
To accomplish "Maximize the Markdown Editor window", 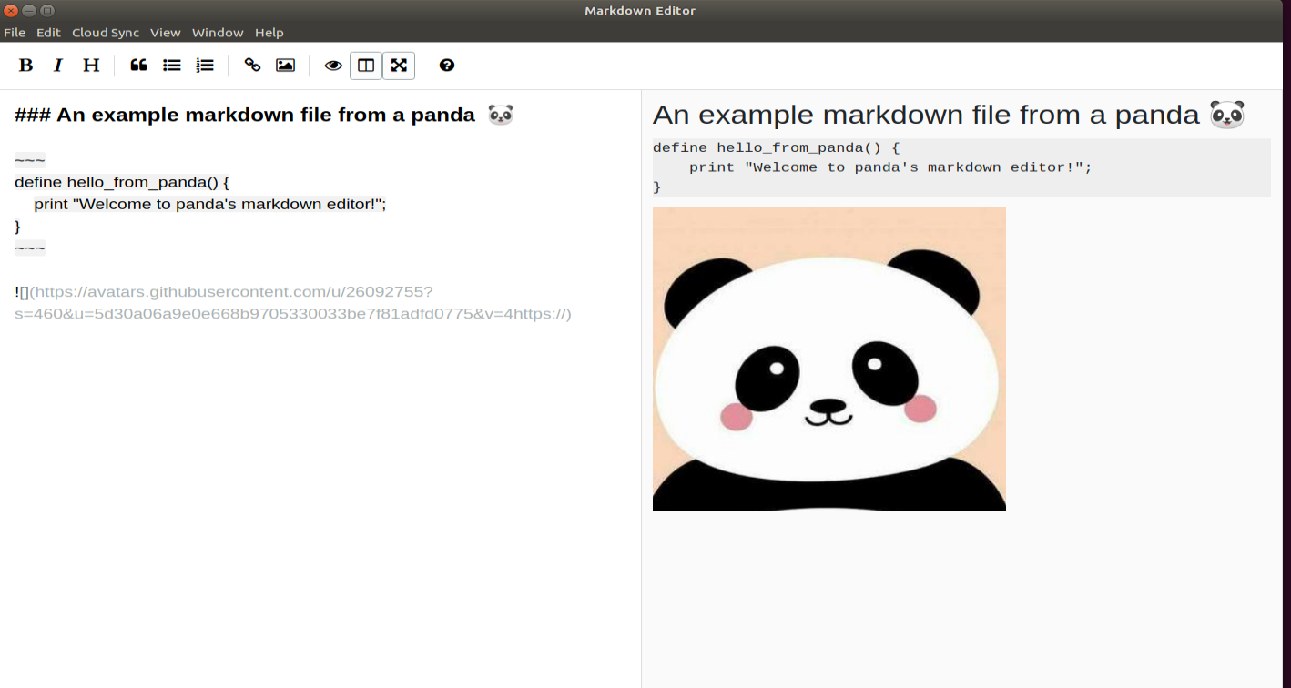I will [x=47, y=11].
